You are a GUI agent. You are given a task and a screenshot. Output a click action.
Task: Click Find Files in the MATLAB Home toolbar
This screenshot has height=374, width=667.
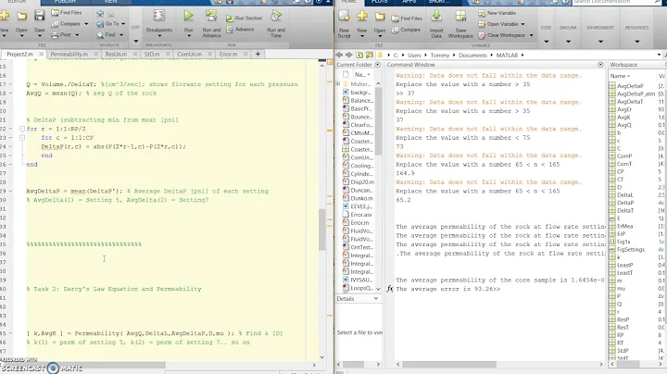[407, 19]
